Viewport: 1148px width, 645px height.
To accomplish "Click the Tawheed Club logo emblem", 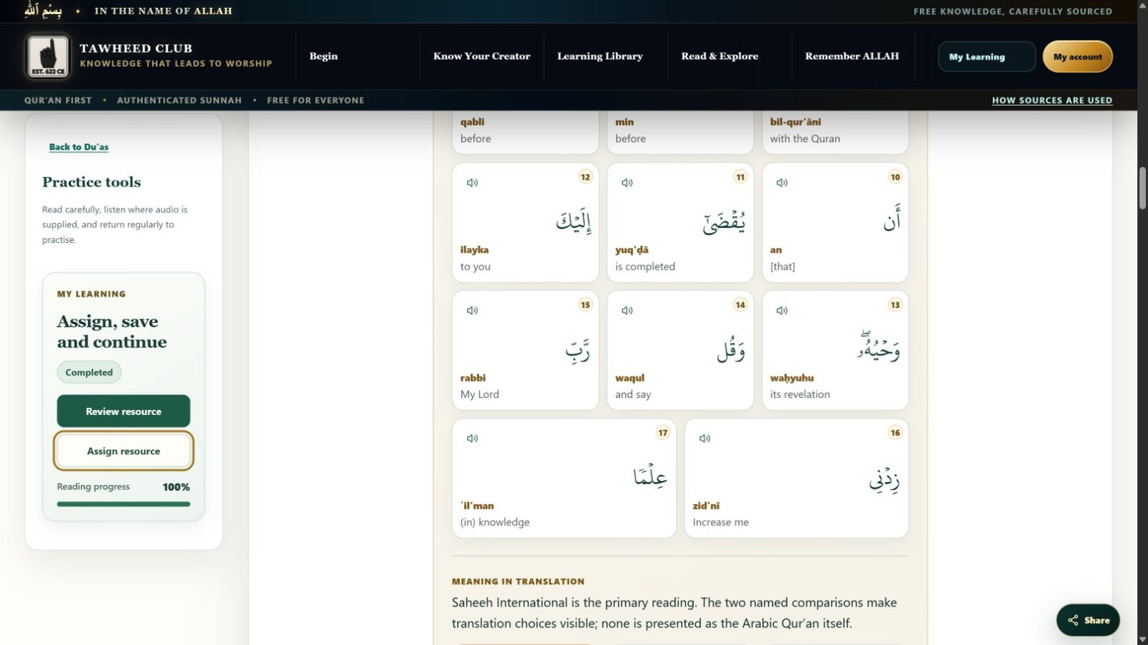I will click(x=48, y=56).
